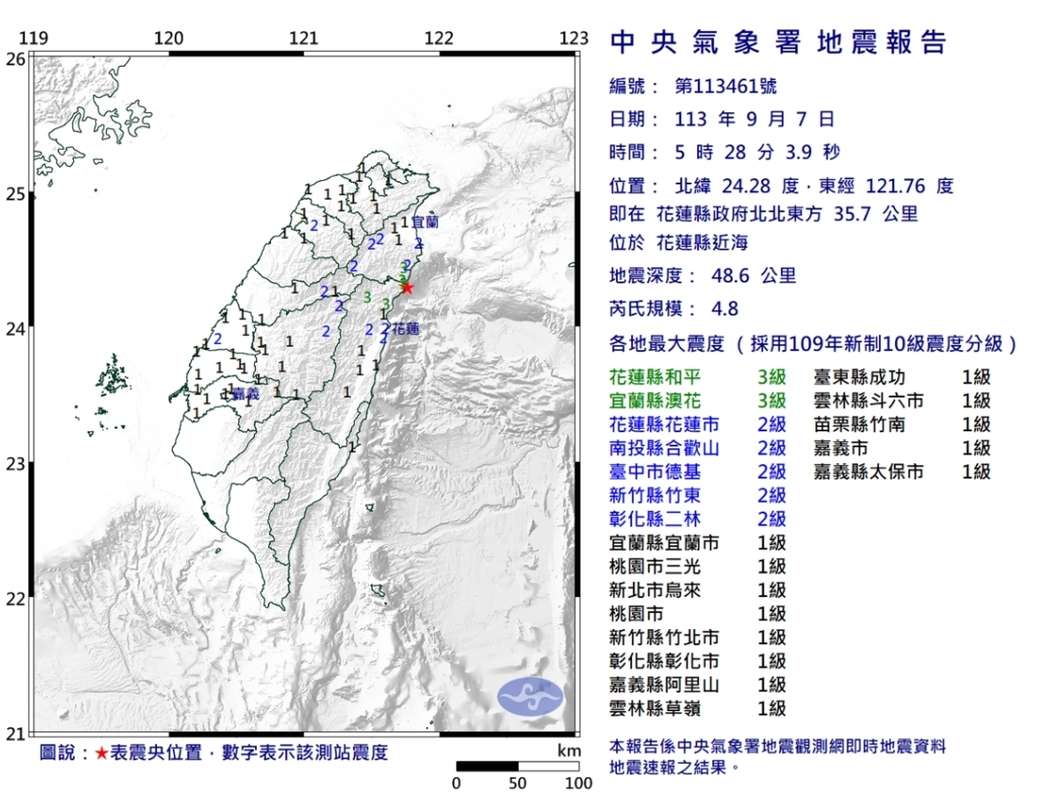Click the row 南投縣合歡山 2級
1059x794 pixels.
pos(698,448)
